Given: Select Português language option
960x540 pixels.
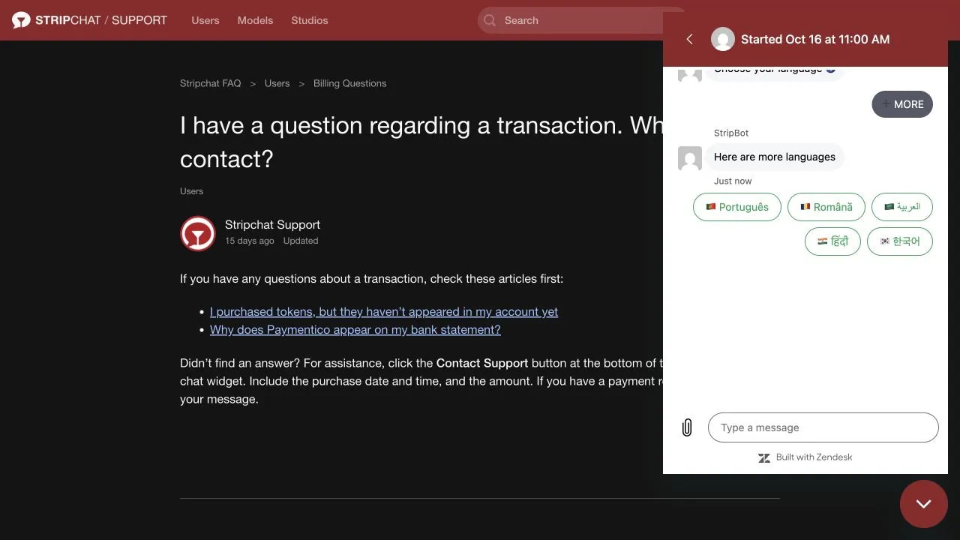Looking at the screenshot, I should tap(737, 207).
